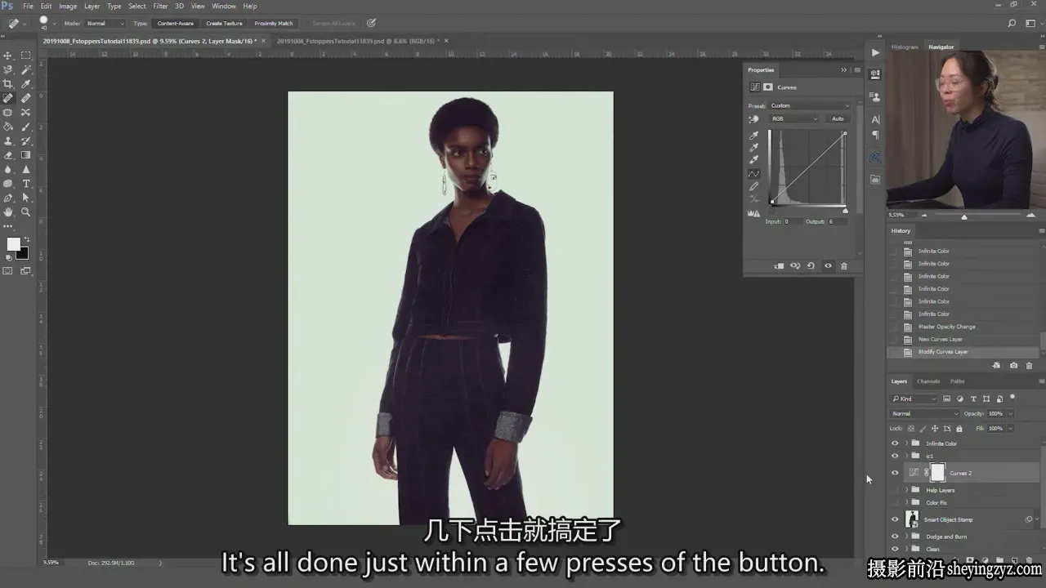Switch to the Channels tab
The height and width of the screenshot is (588, 1046).
(928, 381)
